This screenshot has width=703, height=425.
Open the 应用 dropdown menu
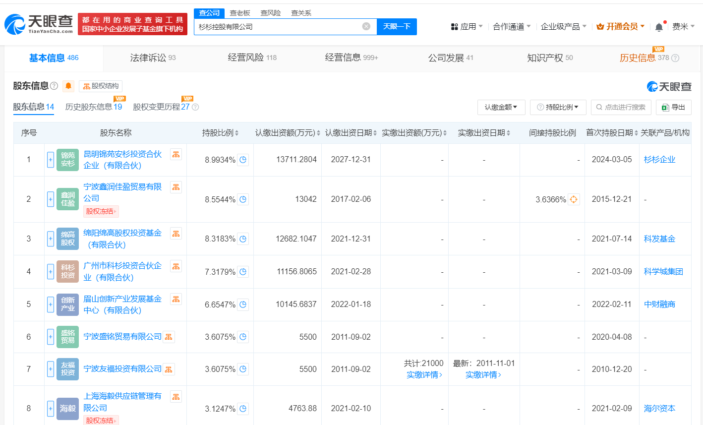pos(467,27)
